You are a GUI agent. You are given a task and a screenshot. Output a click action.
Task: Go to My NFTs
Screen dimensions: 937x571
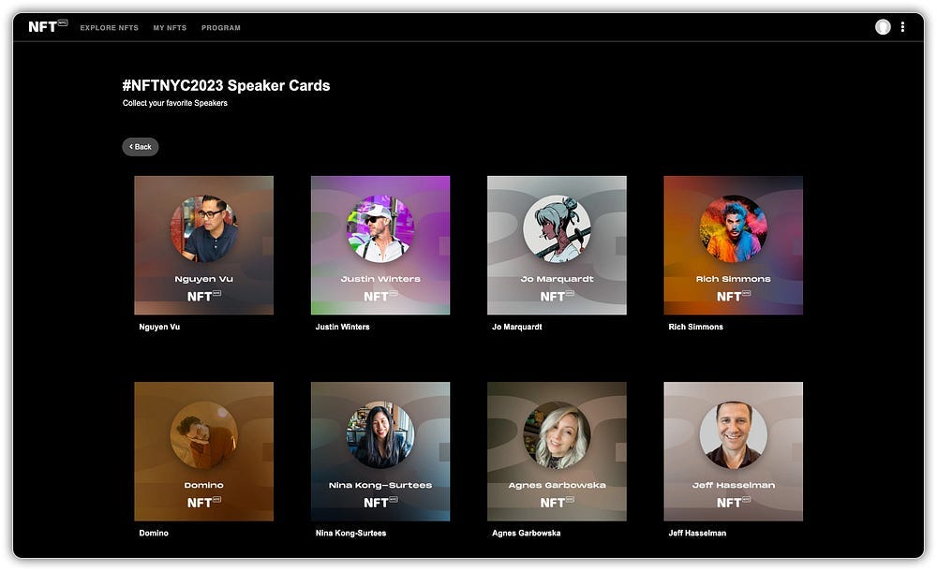pyautogui.click(x=170, y=28)
